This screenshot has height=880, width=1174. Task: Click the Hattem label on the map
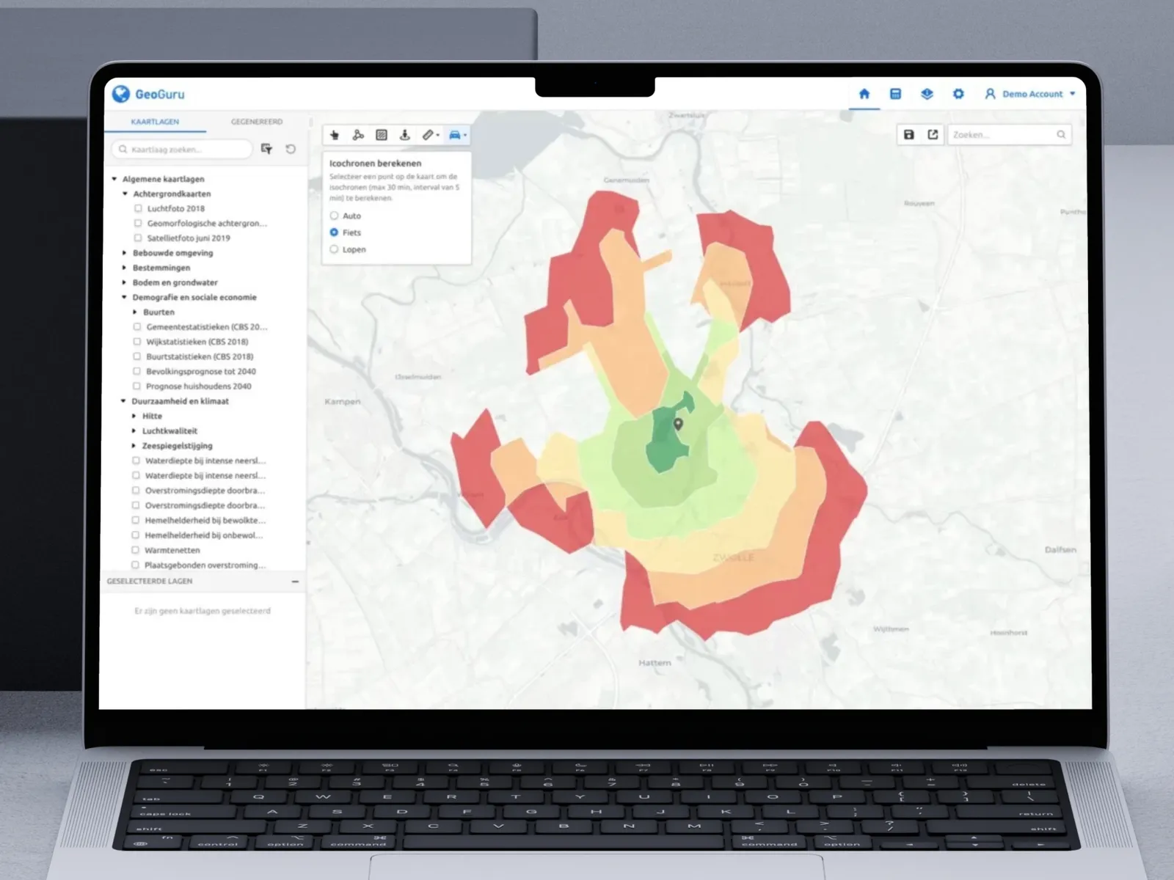point(655,662)
